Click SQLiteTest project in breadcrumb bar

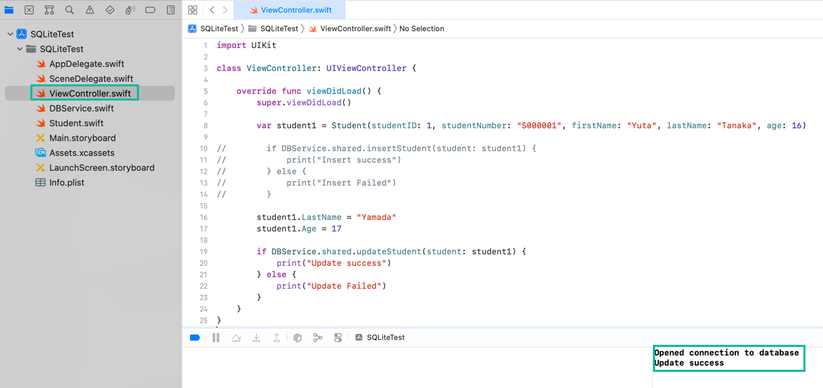[213, 29]
